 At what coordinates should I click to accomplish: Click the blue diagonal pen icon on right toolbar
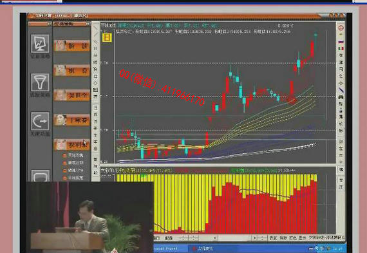coord(341,90)
